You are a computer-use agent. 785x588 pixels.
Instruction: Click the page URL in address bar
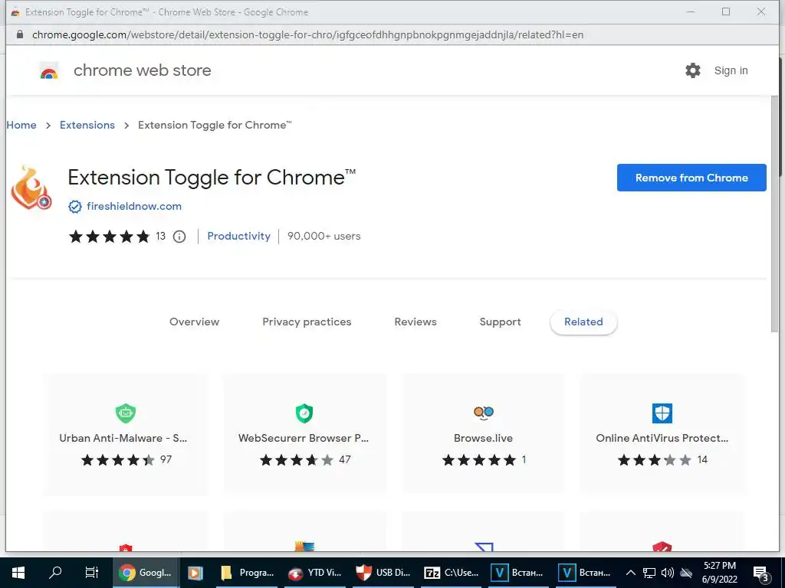pos(308,34)
